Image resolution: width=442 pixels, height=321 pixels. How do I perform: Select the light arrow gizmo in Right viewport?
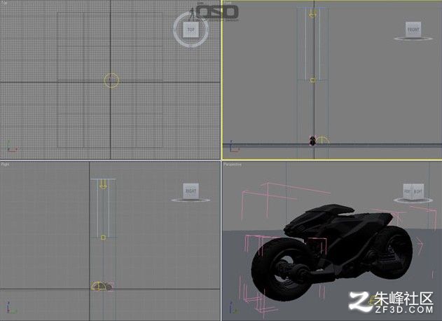coord(103,184)
